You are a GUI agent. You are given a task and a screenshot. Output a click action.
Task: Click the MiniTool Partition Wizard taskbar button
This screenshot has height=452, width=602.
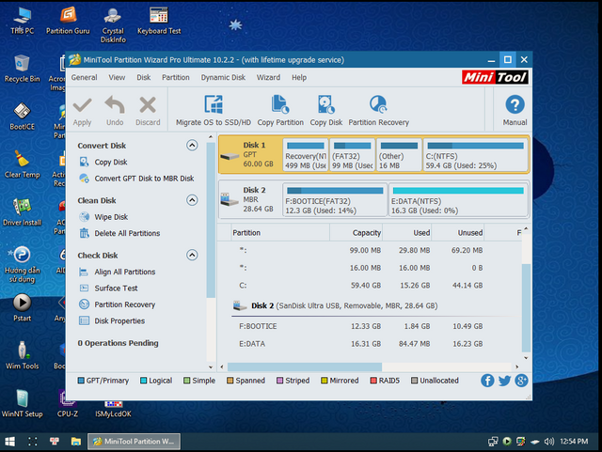134,442
